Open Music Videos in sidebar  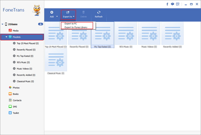(x=22, y=69)
